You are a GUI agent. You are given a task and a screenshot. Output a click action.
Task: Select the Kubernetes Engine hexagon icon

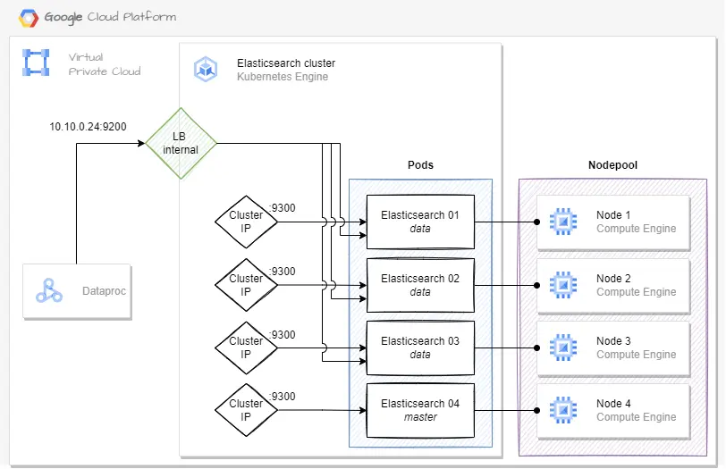206,70
